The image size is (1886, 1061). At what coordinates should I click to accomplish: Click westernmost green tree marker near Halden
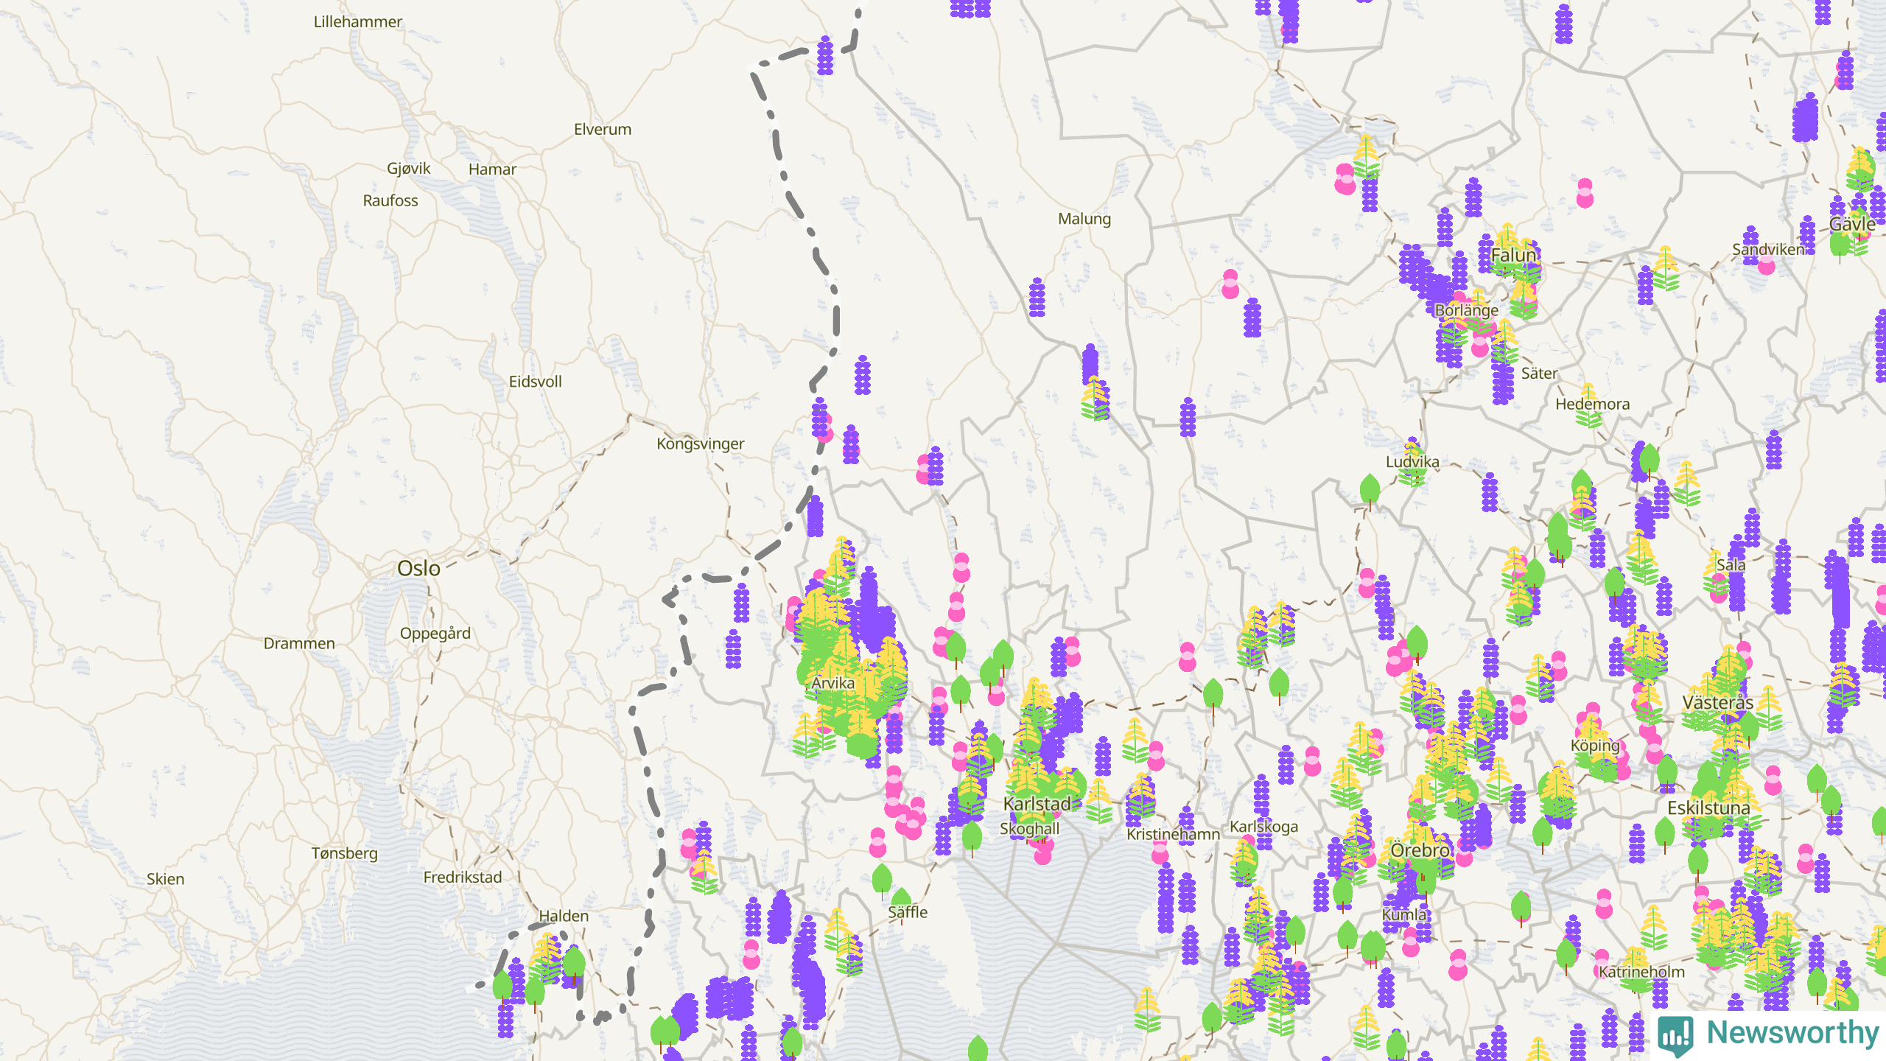(x=502, y=989)
